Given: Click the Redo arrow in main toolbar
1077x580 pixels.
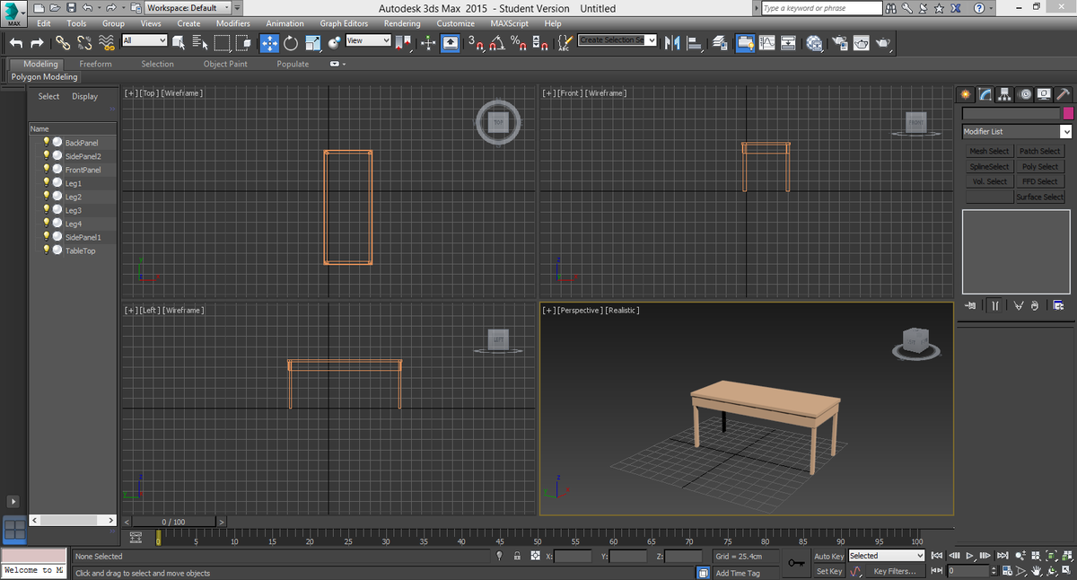Looking at the screenshot, I should (x=37, y=42).
